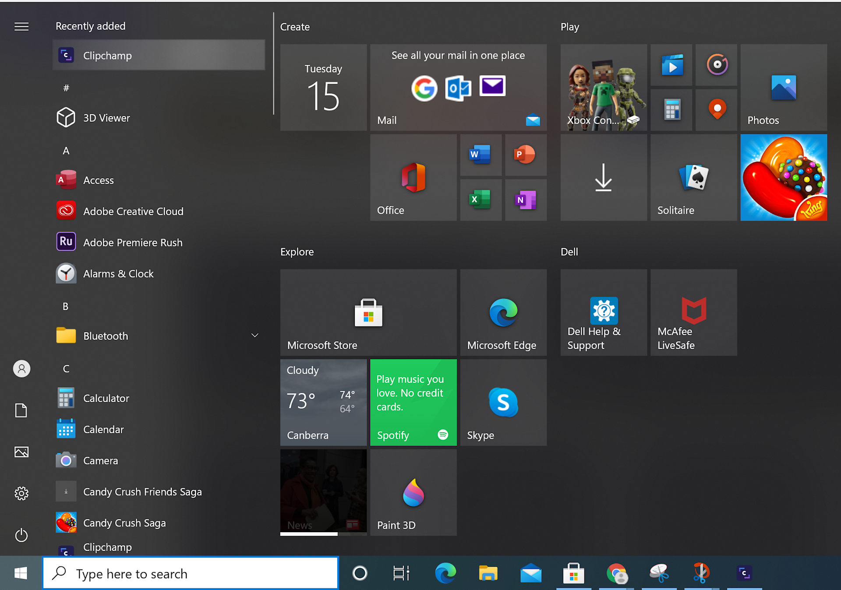Open Candy Crush Saga in app list
The width and height of the screenshot is (841, 590).
[x=159, y=523]
